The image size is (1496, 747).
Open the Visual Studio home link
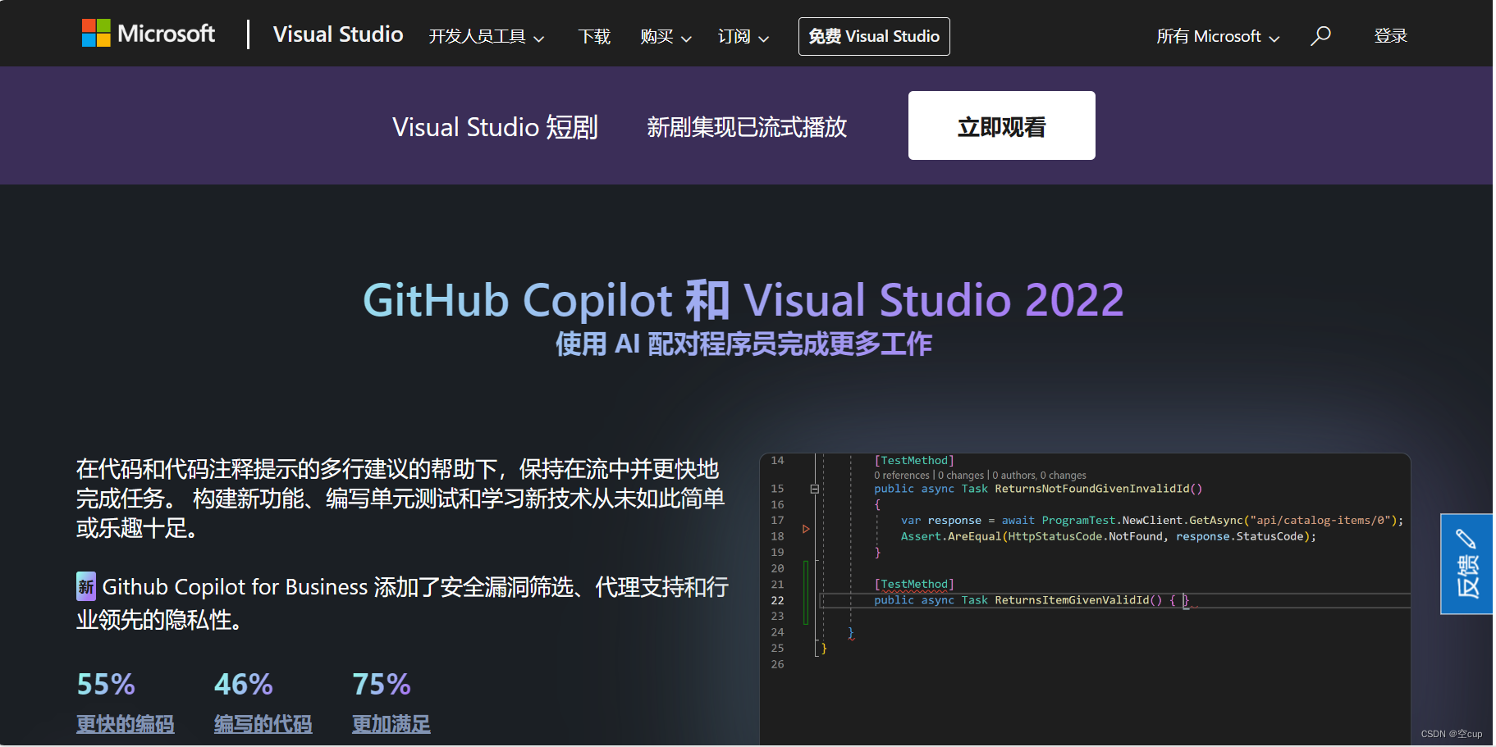point(338,34)
